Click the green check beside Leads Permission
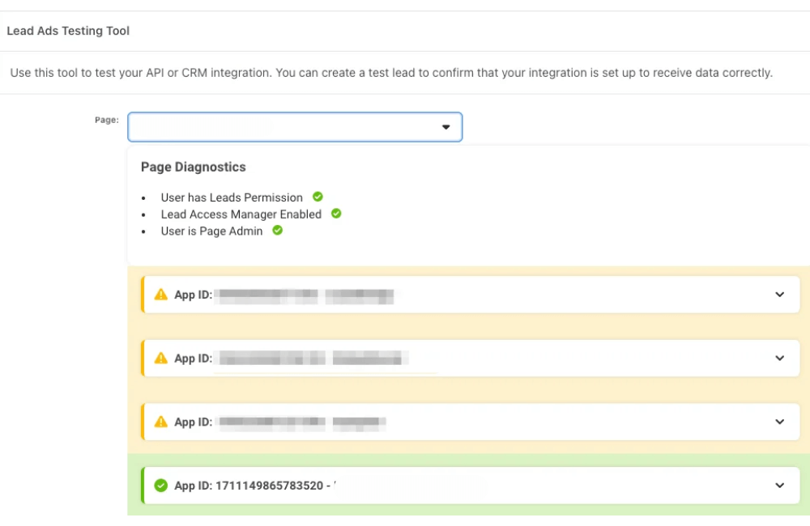Image resolution: width=810 pixels, height=526 pixels. [316, 196]
